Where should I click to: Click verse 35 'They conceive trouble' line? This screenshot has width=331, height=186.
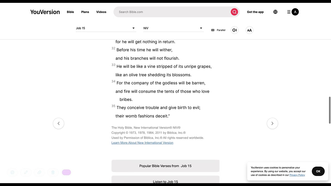point(159,108)
